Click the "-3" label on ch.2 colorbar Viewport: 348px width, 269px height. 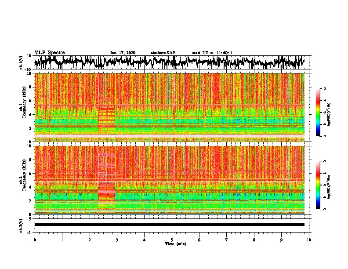tap(324, 161)
